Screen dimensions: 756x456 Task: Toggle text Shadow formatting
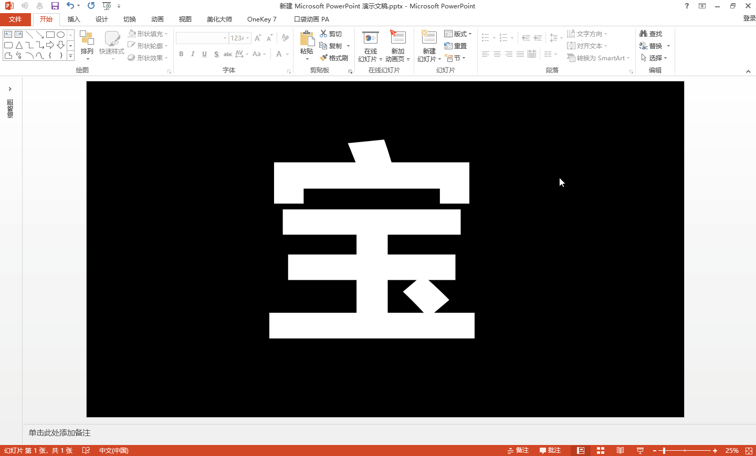(x=216, y=54)
